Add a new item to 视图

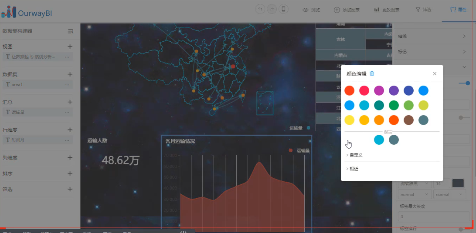70,47
